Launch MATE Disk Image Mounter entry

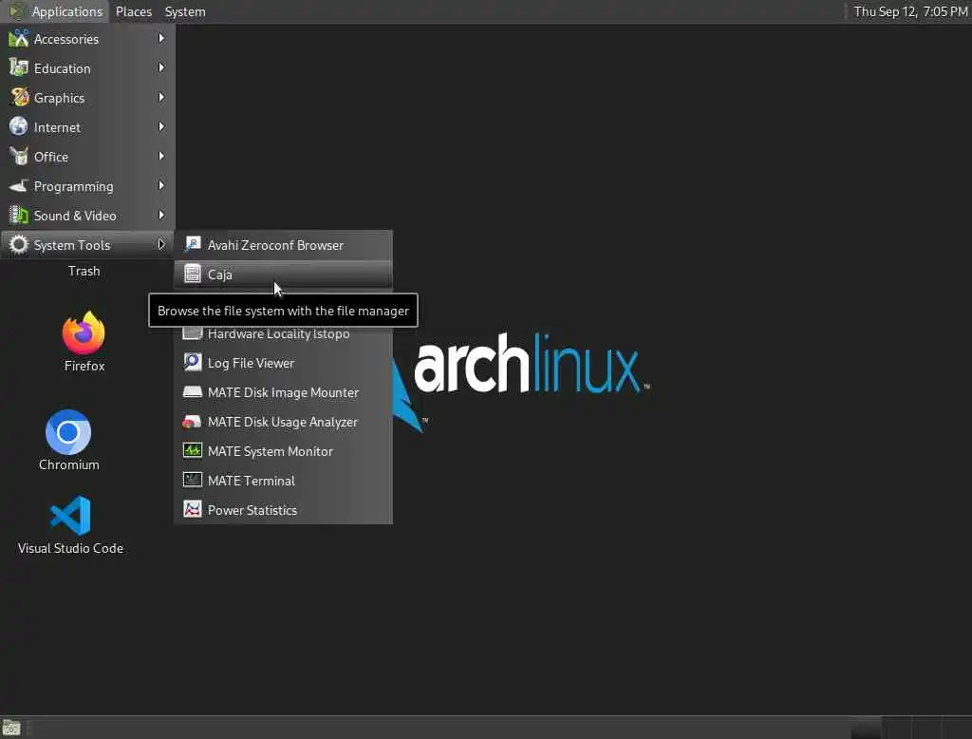tap(283, 392)
